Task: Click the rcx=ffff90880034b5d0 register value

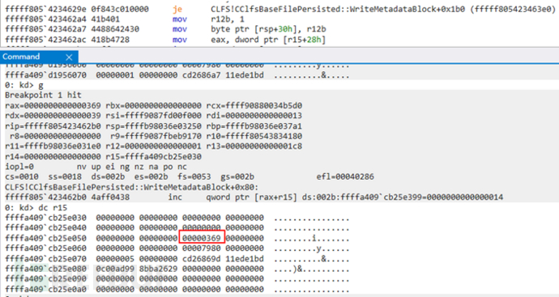Action: click(254, 106)
